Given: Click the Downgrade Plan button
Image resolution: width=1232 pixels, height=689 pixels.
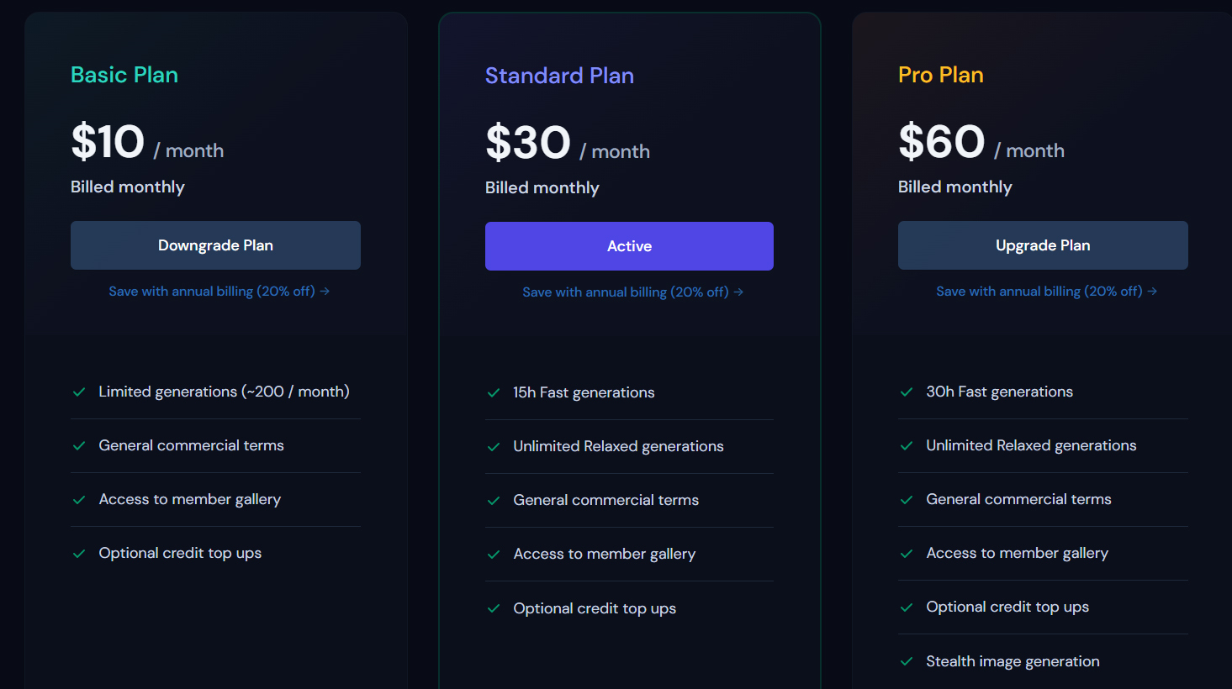Looking at the screenshot, I should [215, 245].
